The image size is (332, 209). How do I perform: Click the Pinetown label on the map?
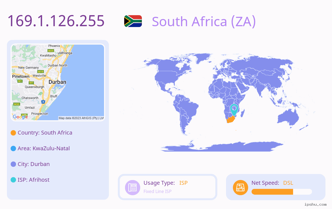point(21,76)
